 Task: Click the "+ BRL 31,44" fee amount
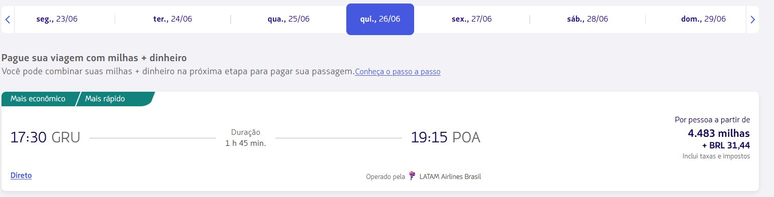click(726, 145)
